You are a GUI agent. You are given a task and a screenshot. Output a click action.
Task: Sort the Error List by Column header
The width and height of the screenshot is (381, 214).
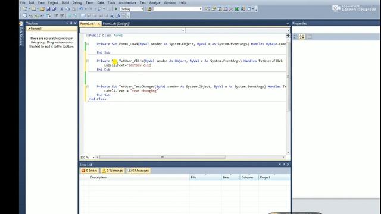pos(249,177)
